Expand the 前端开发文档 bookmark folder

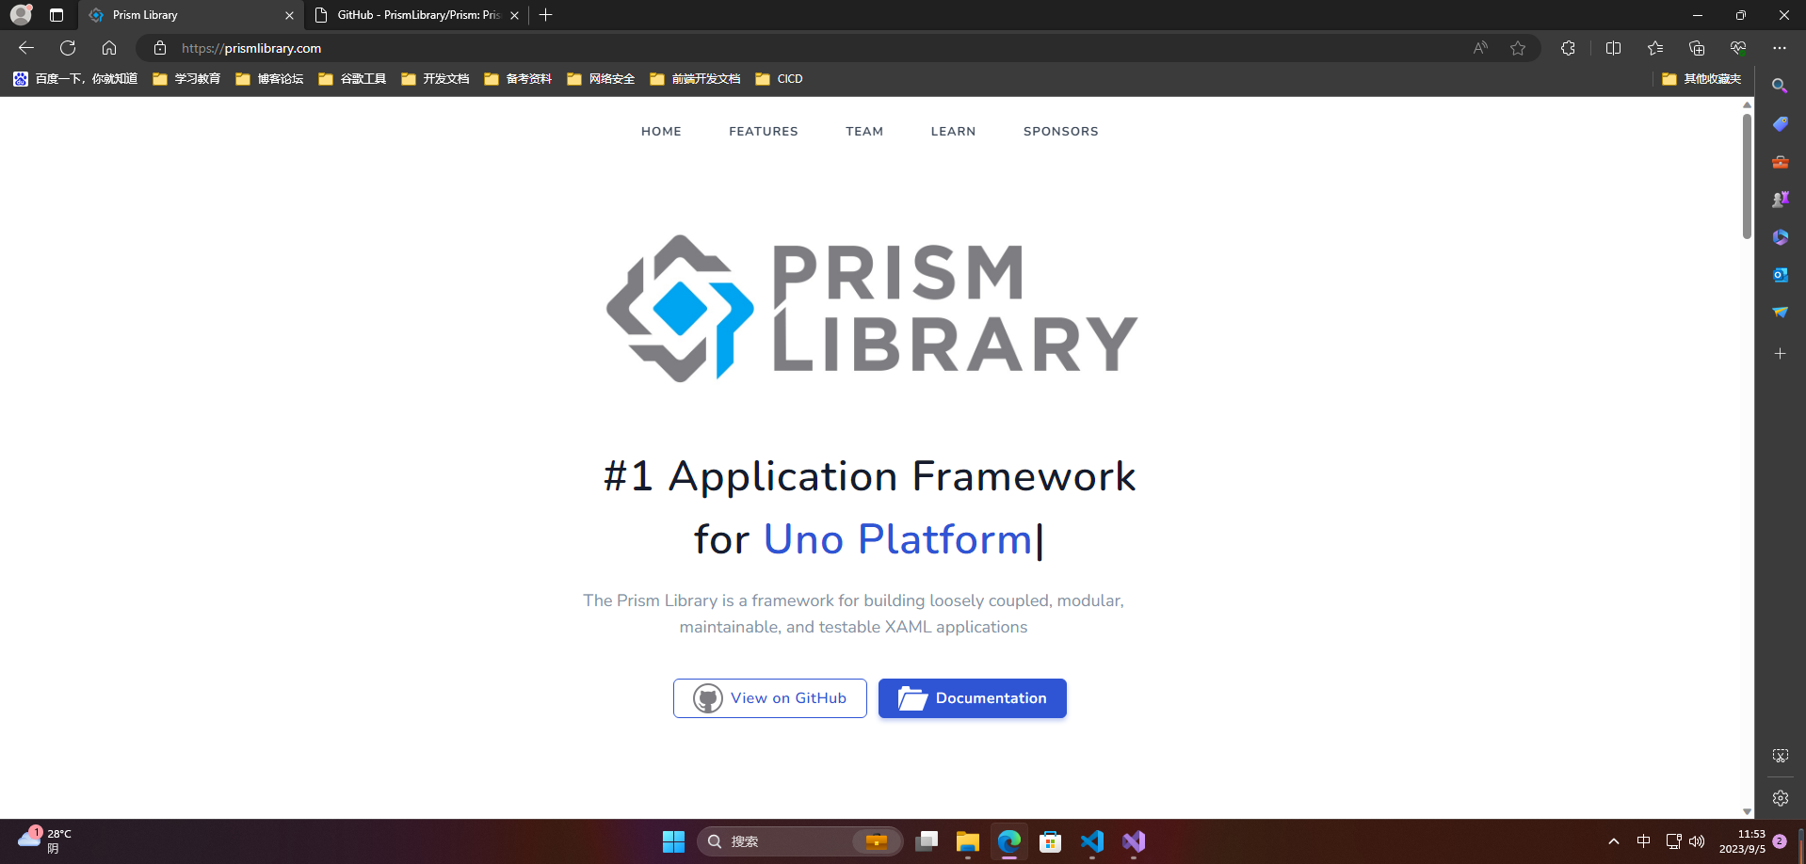click(695, 79)
